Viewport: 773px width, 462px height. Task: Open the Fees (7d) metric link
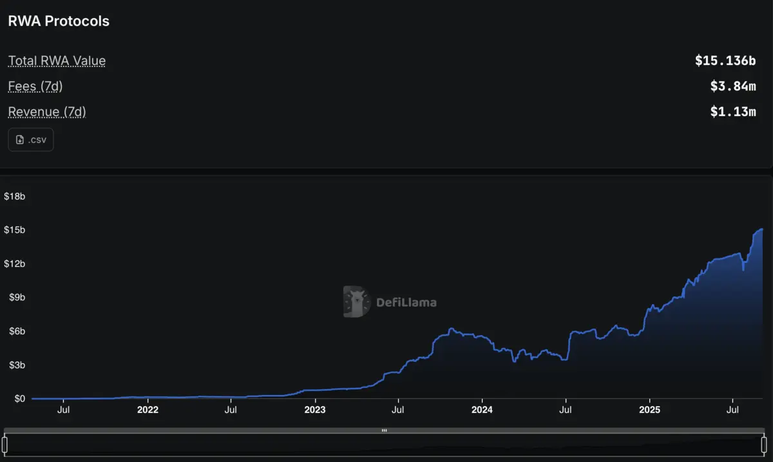(35, 86)
